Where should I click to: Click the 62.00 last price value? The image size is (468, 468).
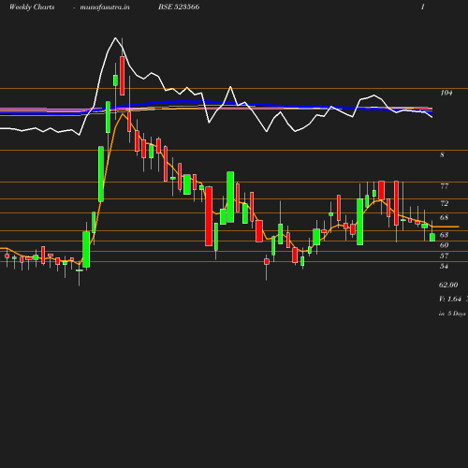(x=448, y=285)
